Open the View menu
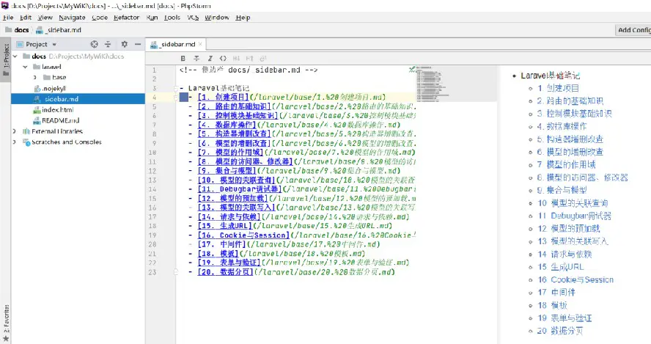Screen dimensions: 651x344 (45, 18)
